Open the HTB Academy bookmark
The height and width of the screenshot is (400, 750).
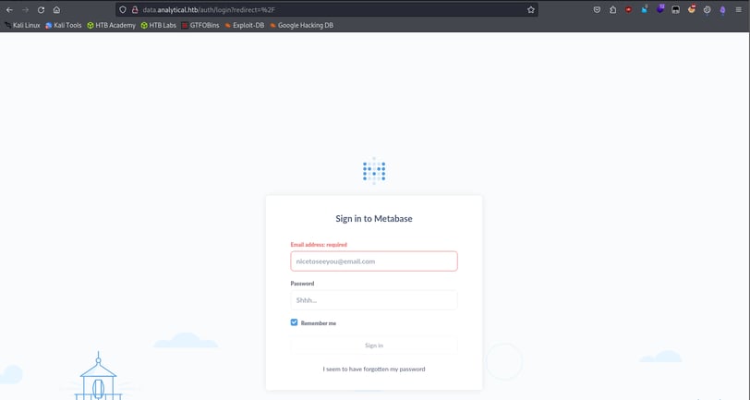tap(112, 25)
